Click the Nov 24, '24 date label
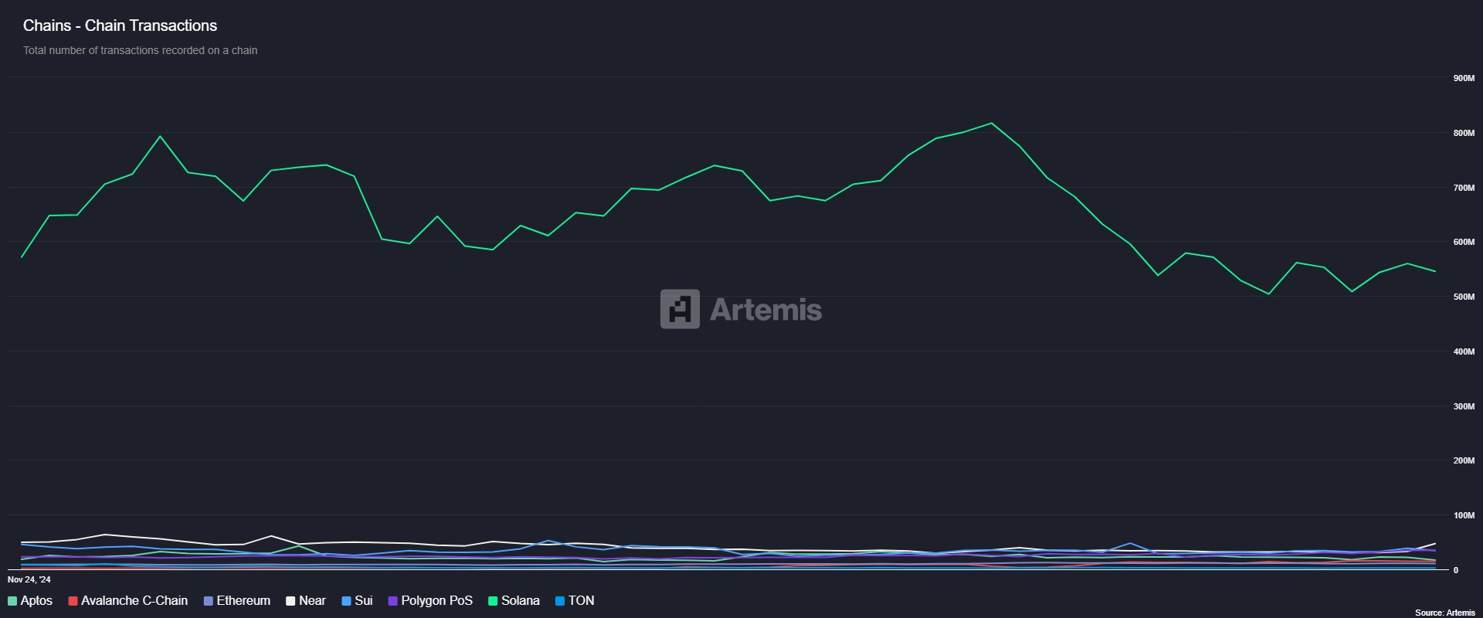 pos(29,579)
